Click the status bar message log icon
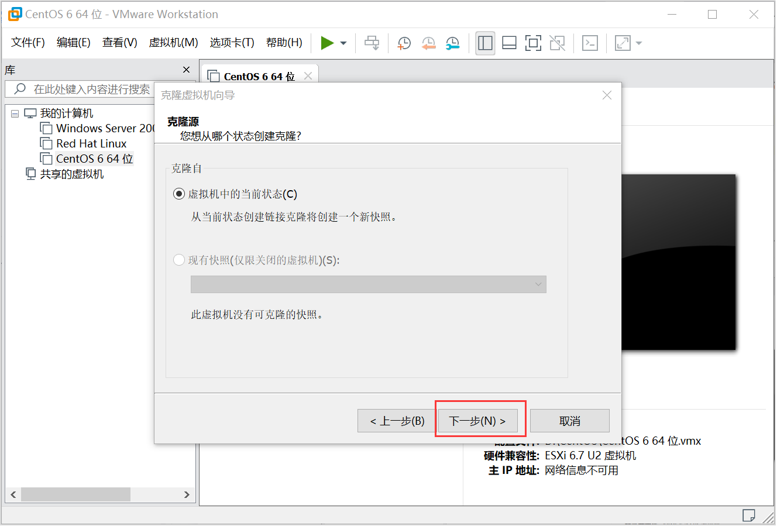The width and height of the screenshot is (777, 526). (x=748, y=515)
